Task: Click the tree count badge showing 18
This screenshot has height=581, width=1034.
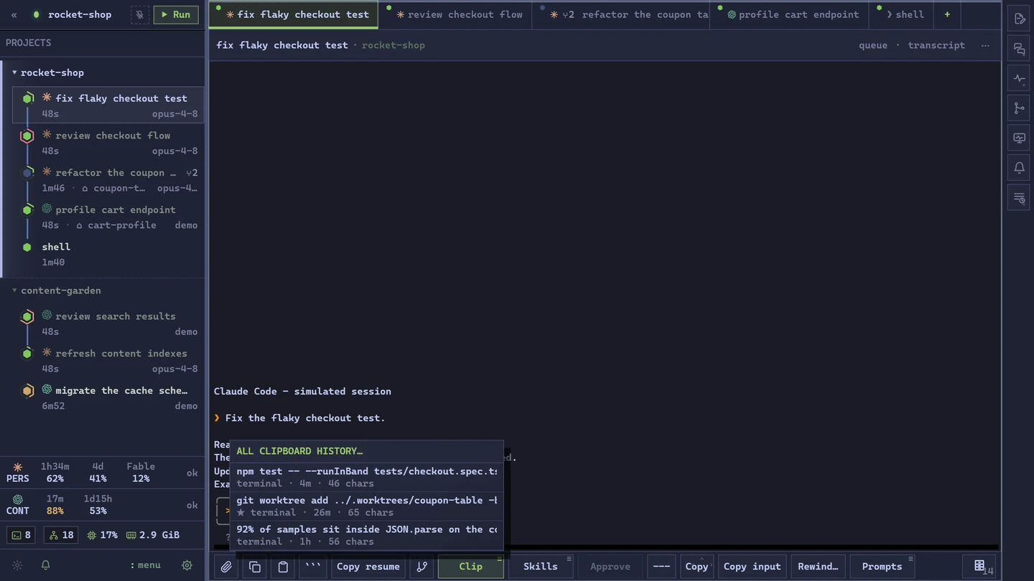Action: [60, 535]
